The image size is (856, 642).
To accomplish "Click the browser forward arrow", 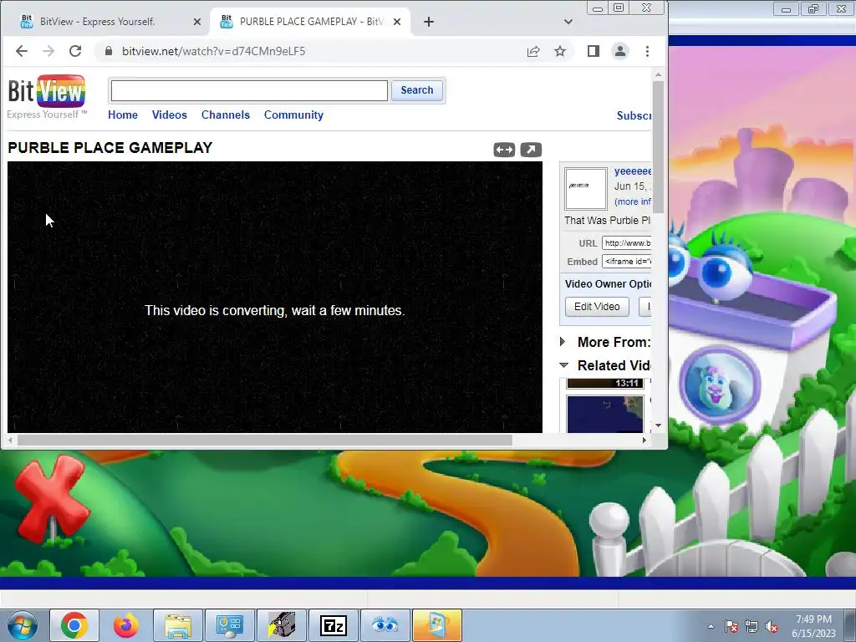I will click(48, 51).
